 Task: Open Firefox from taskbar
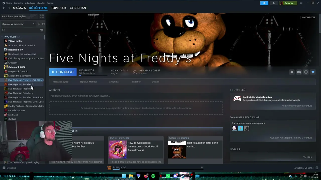[146, 176]
